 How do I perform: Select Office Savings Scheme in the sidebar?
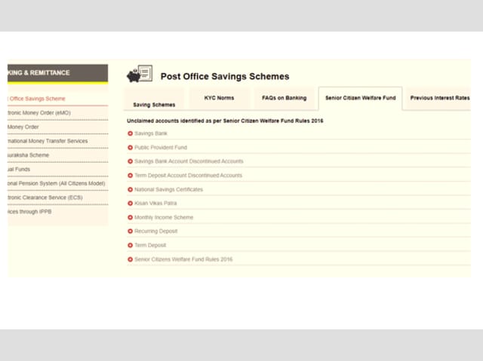point(58,99)
